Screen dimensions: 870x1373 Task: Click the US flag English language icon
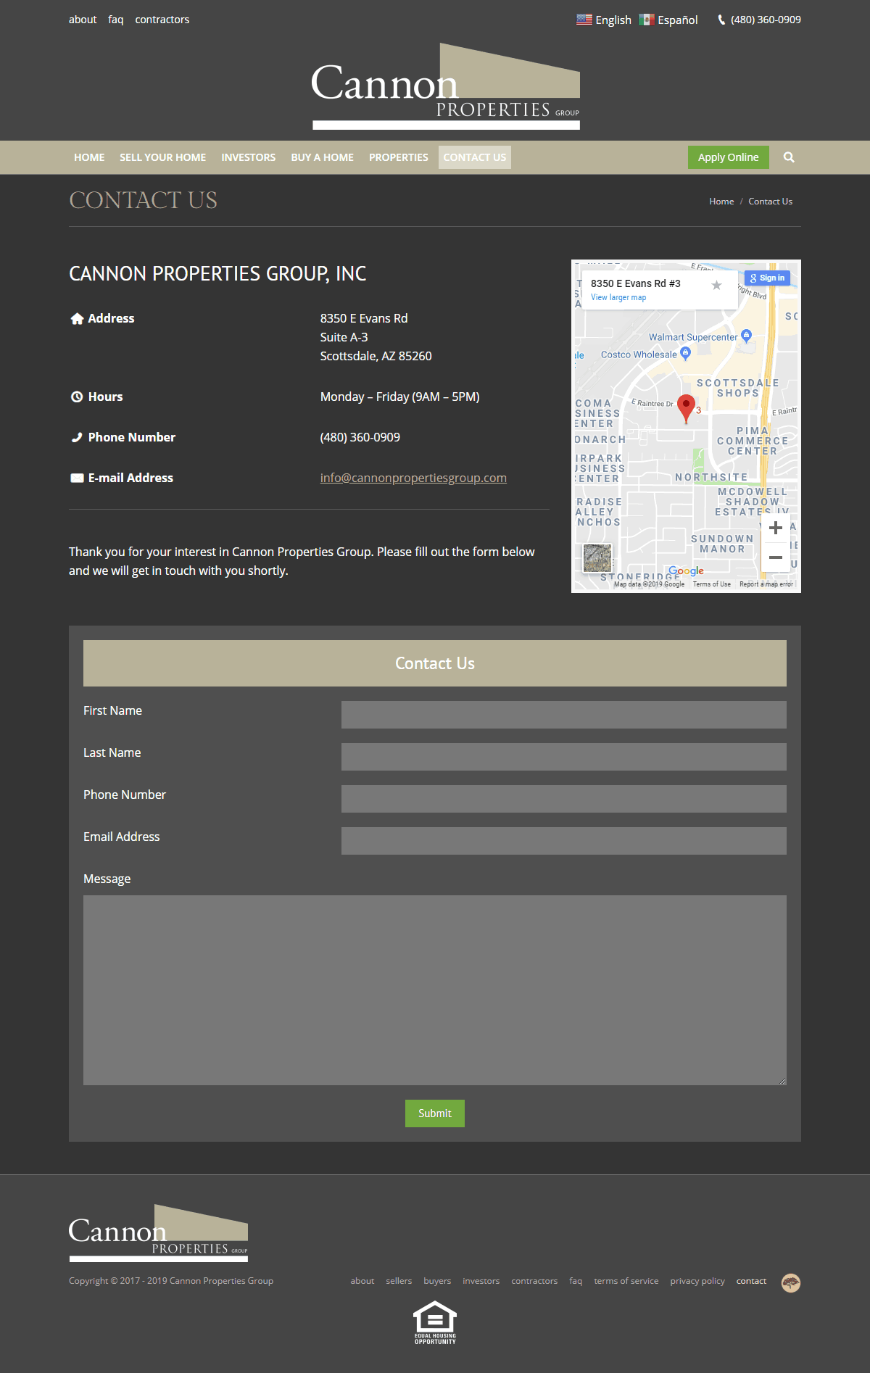[x=584, y=20]
